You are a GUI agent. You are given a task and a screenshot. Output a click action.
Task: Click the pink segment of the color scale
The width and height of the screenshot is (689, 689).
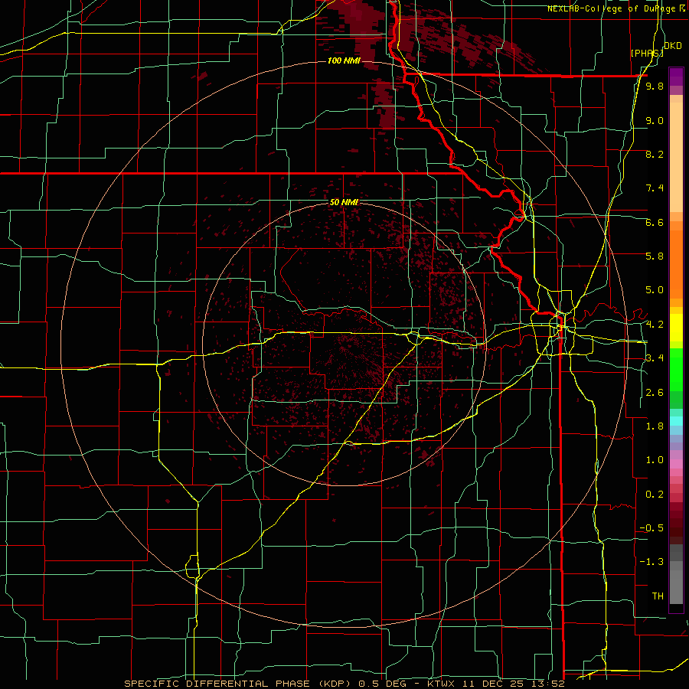(676, 464)
